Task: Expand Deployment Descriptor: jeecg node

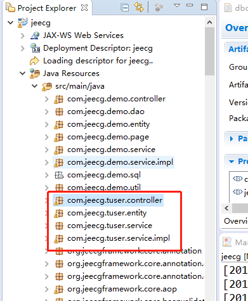Action: pos(23,48)
